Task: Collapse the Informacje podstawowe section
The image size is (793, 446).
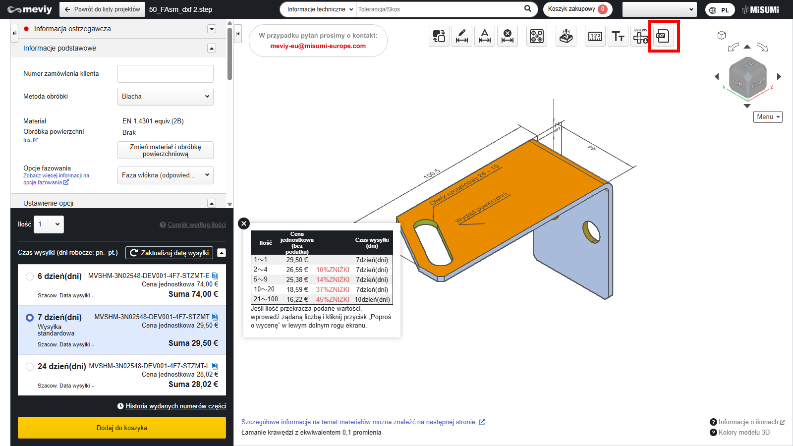Action: click(x=212, y=48)
